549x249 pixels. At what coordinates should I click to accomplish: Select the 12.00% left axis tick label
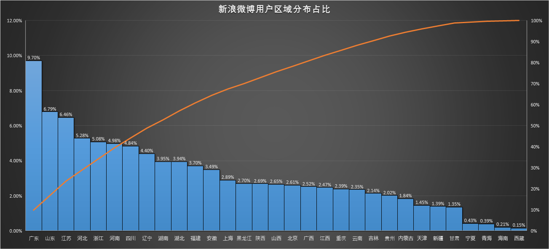14,21
